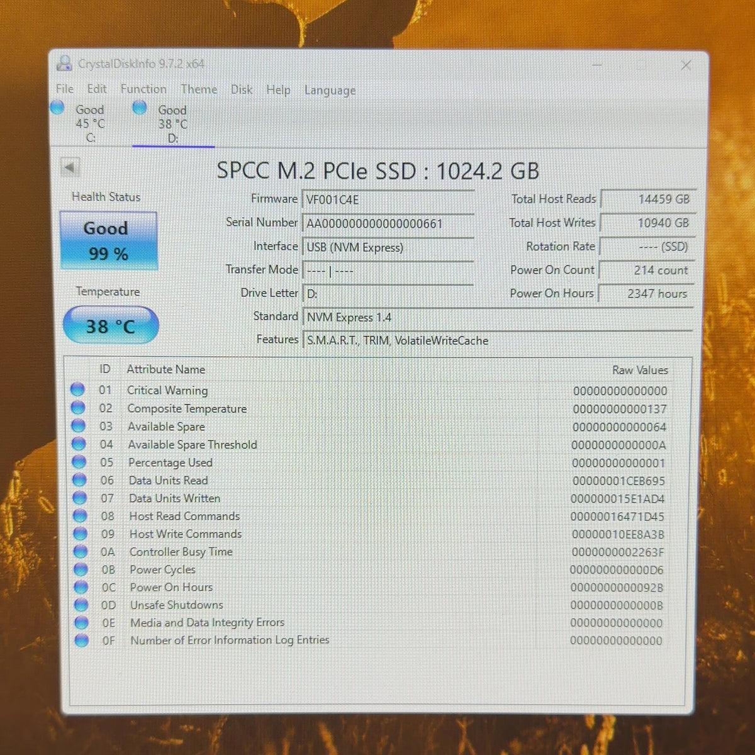The width and height of the screenshot is (755, 755).
Task: Click raw value 0000000000092B
Action: (617, 588)
